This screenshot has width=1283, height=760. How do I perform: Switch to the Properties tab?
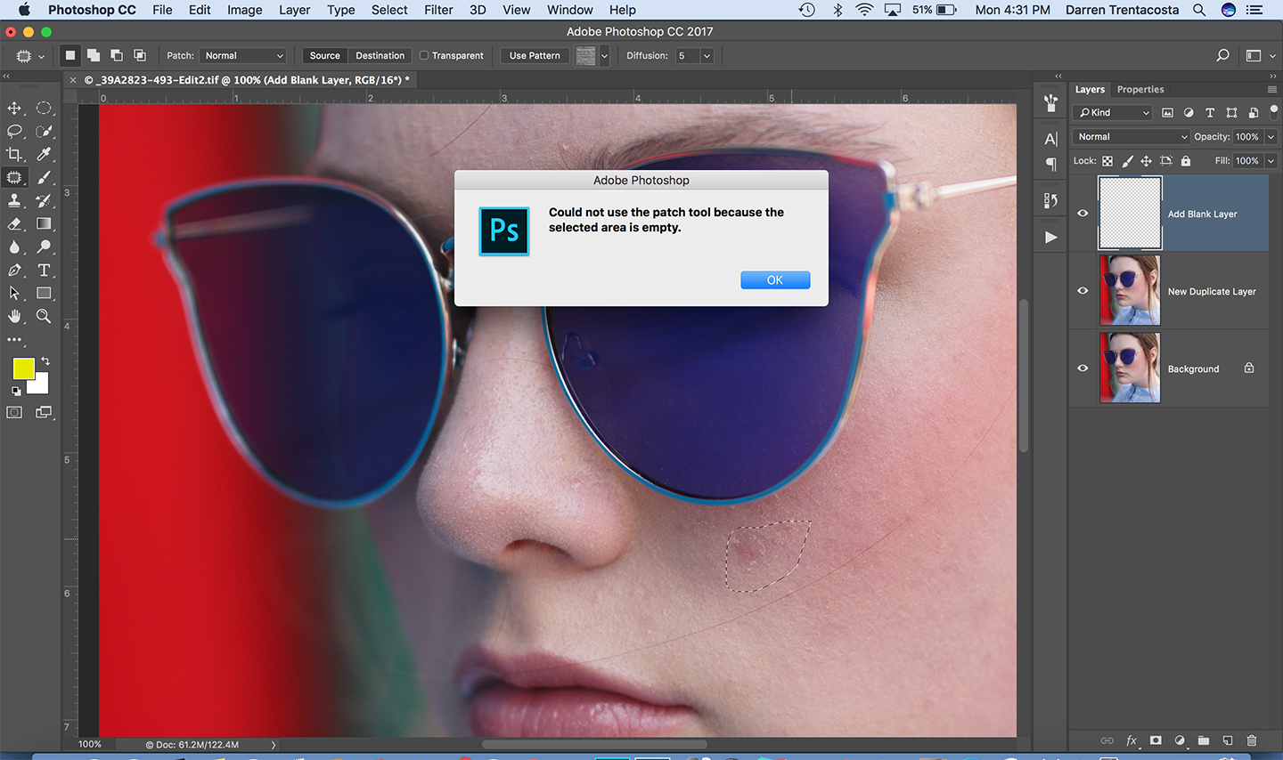(x=1140, y=90)
